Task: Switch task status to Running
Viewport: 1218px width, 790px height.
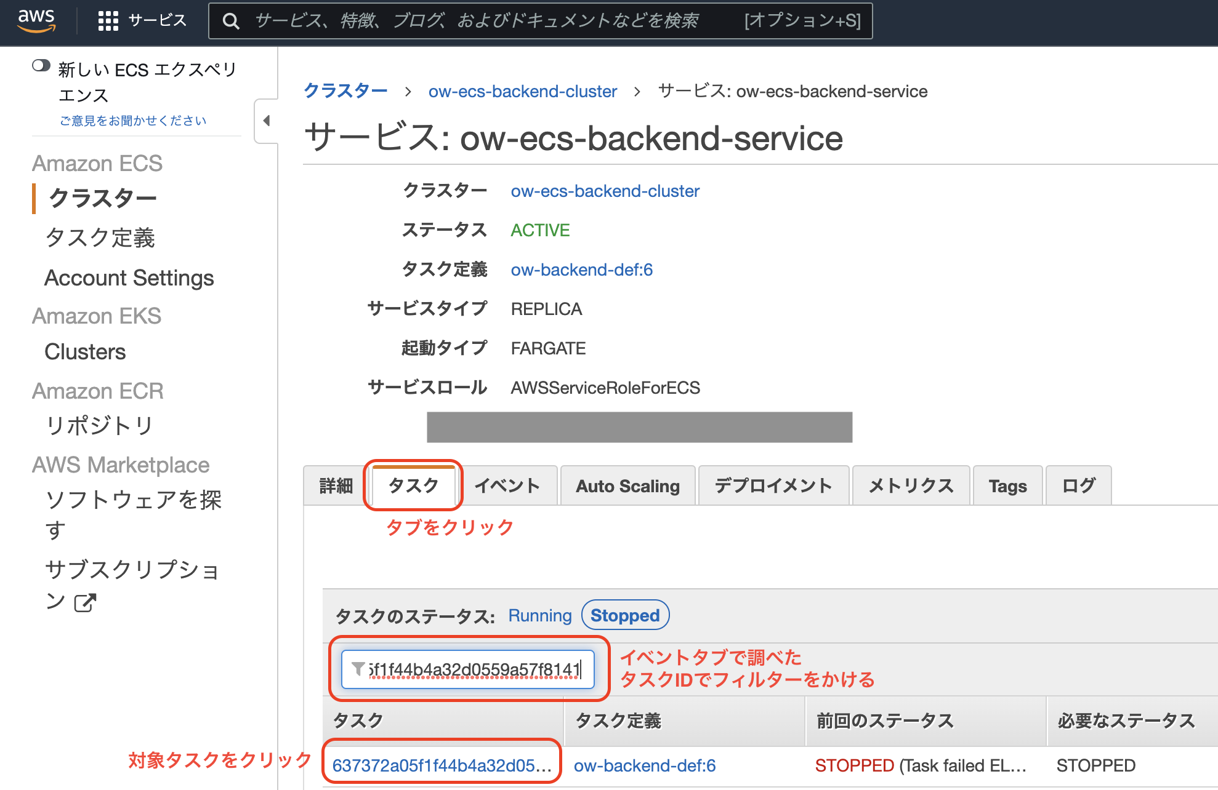Action: pyautogui.click(x=539, y=615)
